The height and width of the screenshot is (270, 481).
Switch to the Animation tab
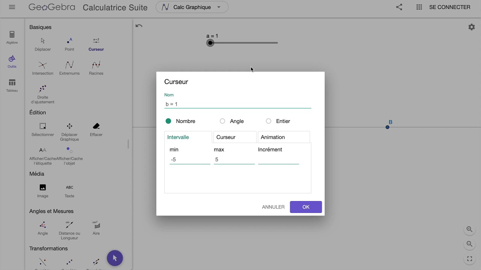(284, 137)
